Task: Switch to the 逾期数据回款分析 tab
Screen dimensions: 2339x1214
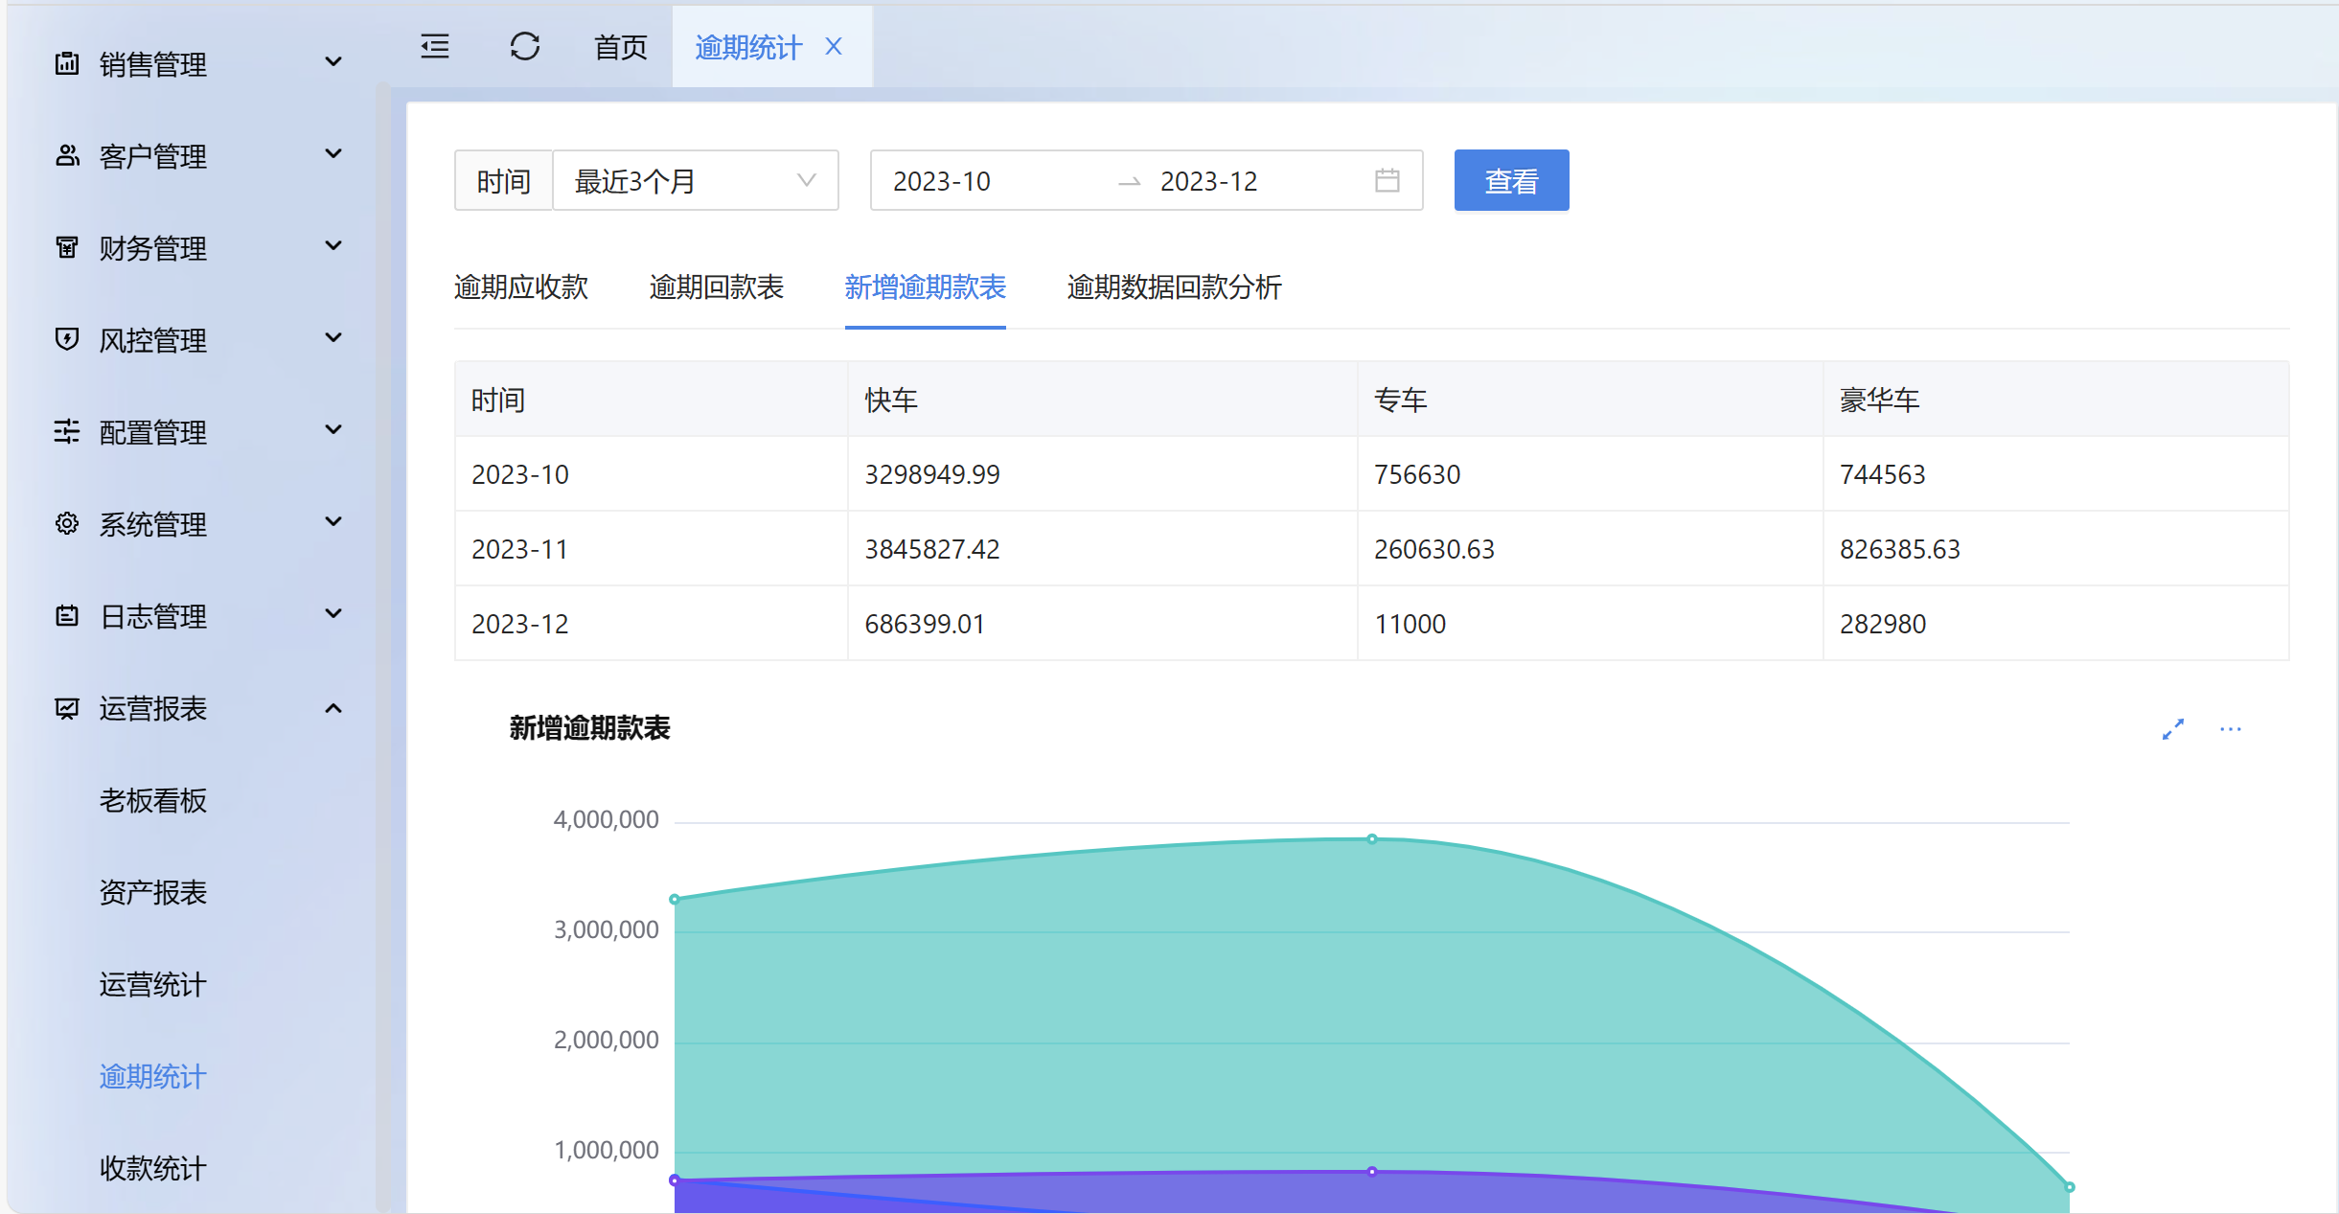Action: 1174,286
